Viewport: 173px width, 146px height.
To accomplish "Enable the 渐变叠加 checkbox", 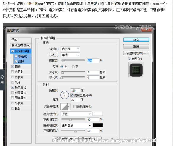I will tap(13, 93).
